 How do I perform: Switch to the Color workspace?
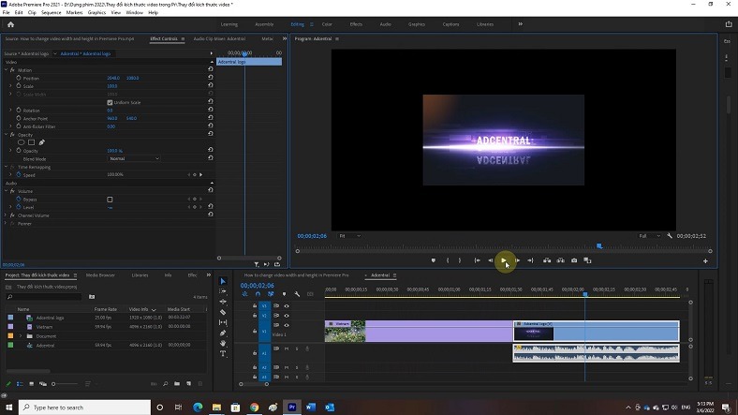point(327,24)
